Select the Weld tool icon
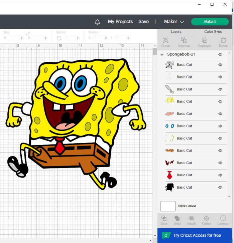 pos(177,218)
